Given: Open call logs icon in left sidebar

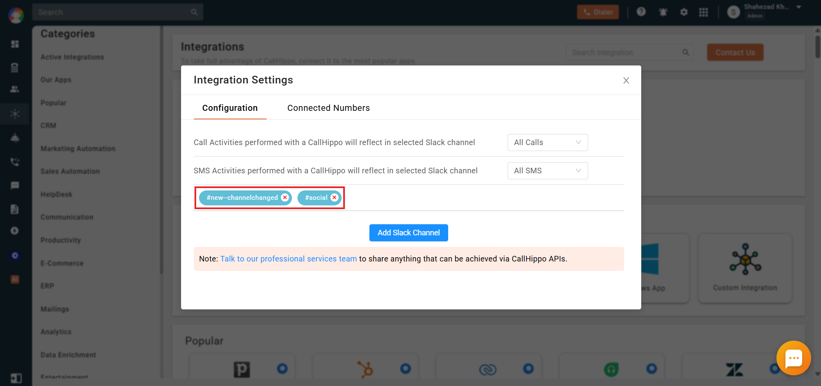Looking at the screenshot, I should (15, 162).
